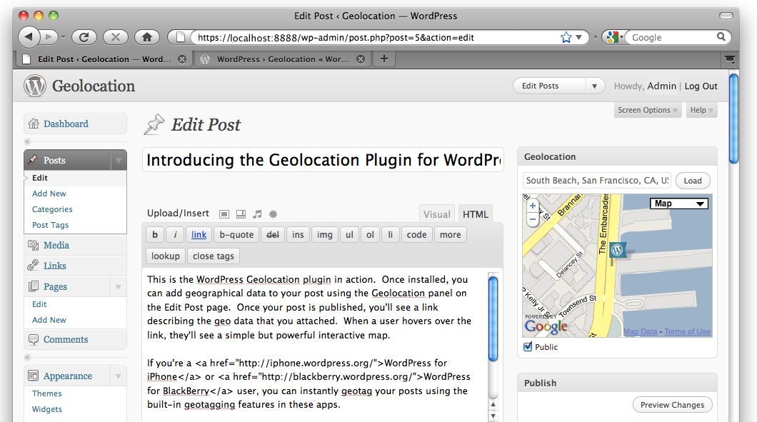Open Categories in the Posts menu
The width and height of the screenshot is (757, 422).
(52, 209)
